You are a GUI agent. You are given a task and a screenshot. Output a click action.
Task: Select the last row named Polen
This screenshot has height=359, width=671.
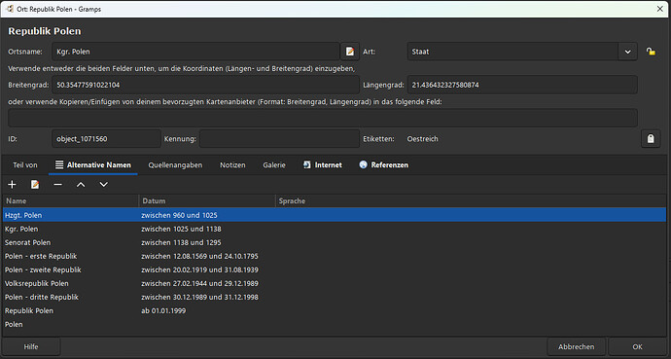pos(335,324)
